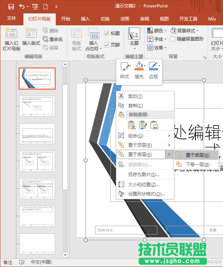Switch to the 插入 ribbon tab
The width and height of the screenshot is (223, 267).
pos(85,19)
